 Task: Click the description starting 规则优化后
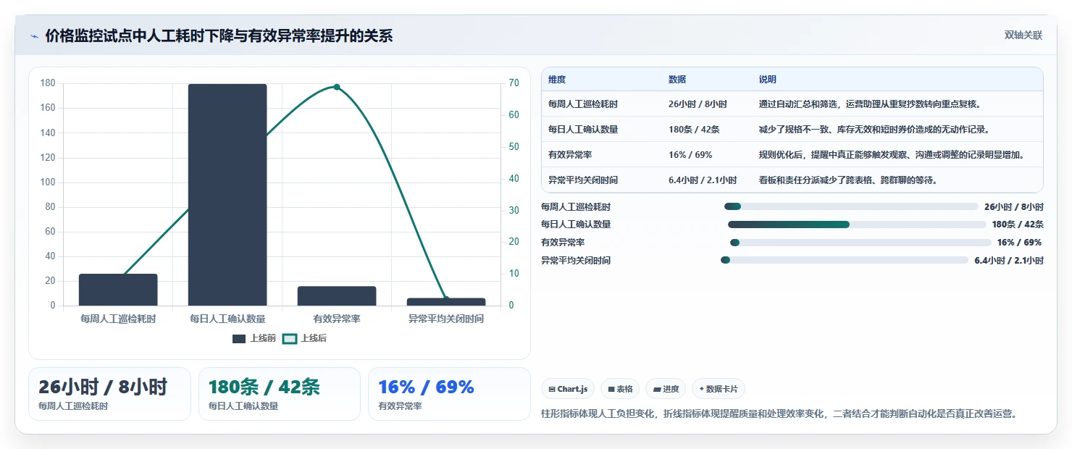point(891,155)
